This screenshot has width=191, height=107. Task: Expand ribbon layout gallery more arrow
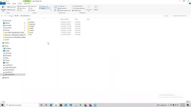click(51, 10)
